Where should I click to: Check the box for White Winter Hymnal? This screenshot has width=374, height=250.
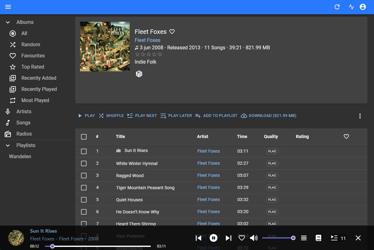[x=84, y=163]
